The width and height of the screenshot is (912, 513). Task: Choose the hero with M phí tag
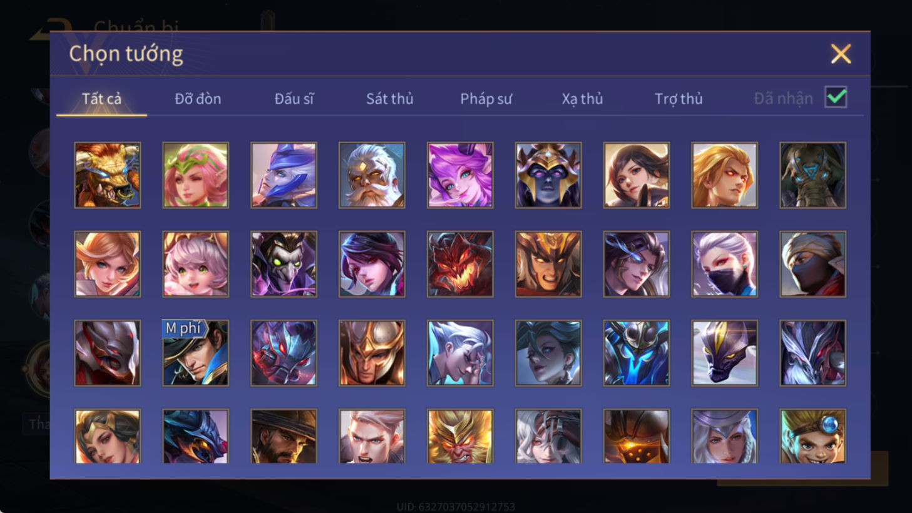pyautogui.click(x=196, y=353)
